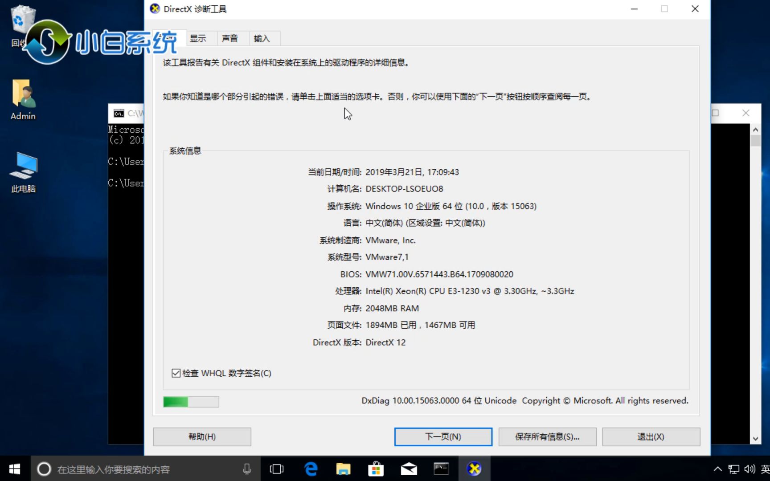This screenshot has width=770, height=481.
Task: Click system manufacturer VMware, Inc. text
Action: [390, 240]
